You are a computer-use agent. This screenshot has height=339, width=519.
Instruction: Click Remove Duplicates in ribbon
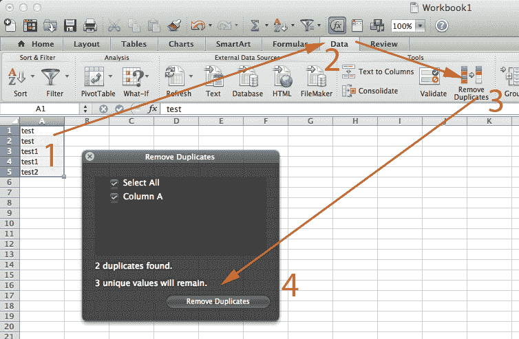click(x=471, y=83)
